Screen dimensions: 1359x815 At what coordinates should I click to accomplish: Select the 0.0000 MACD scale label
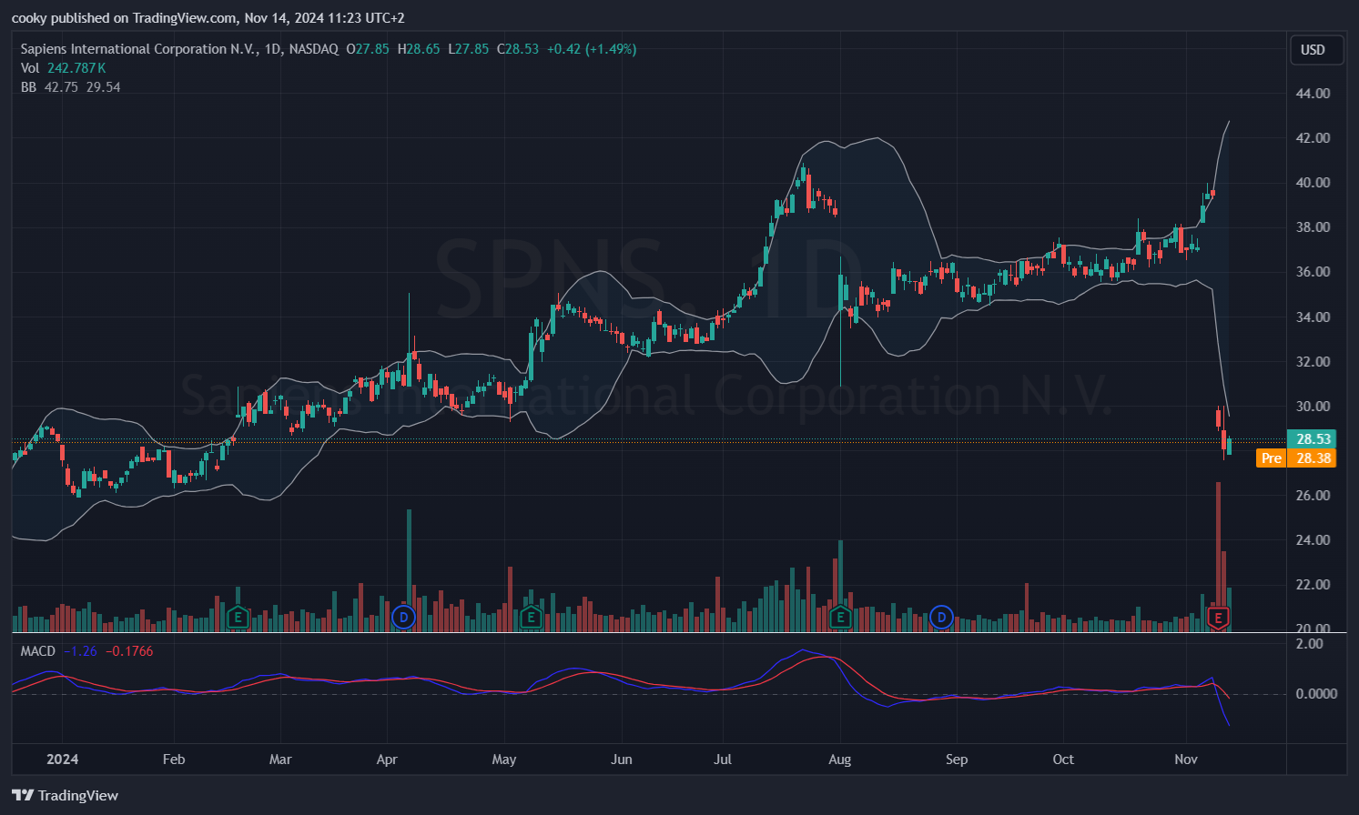[1316, 694]
